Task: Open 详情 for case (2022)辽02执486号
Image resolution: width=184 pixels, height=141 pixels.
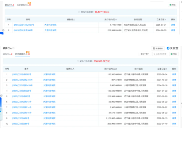Action: [x=174, y=118]
